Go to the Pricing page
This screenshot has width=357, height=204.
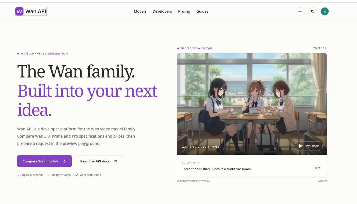pos(184,11)
